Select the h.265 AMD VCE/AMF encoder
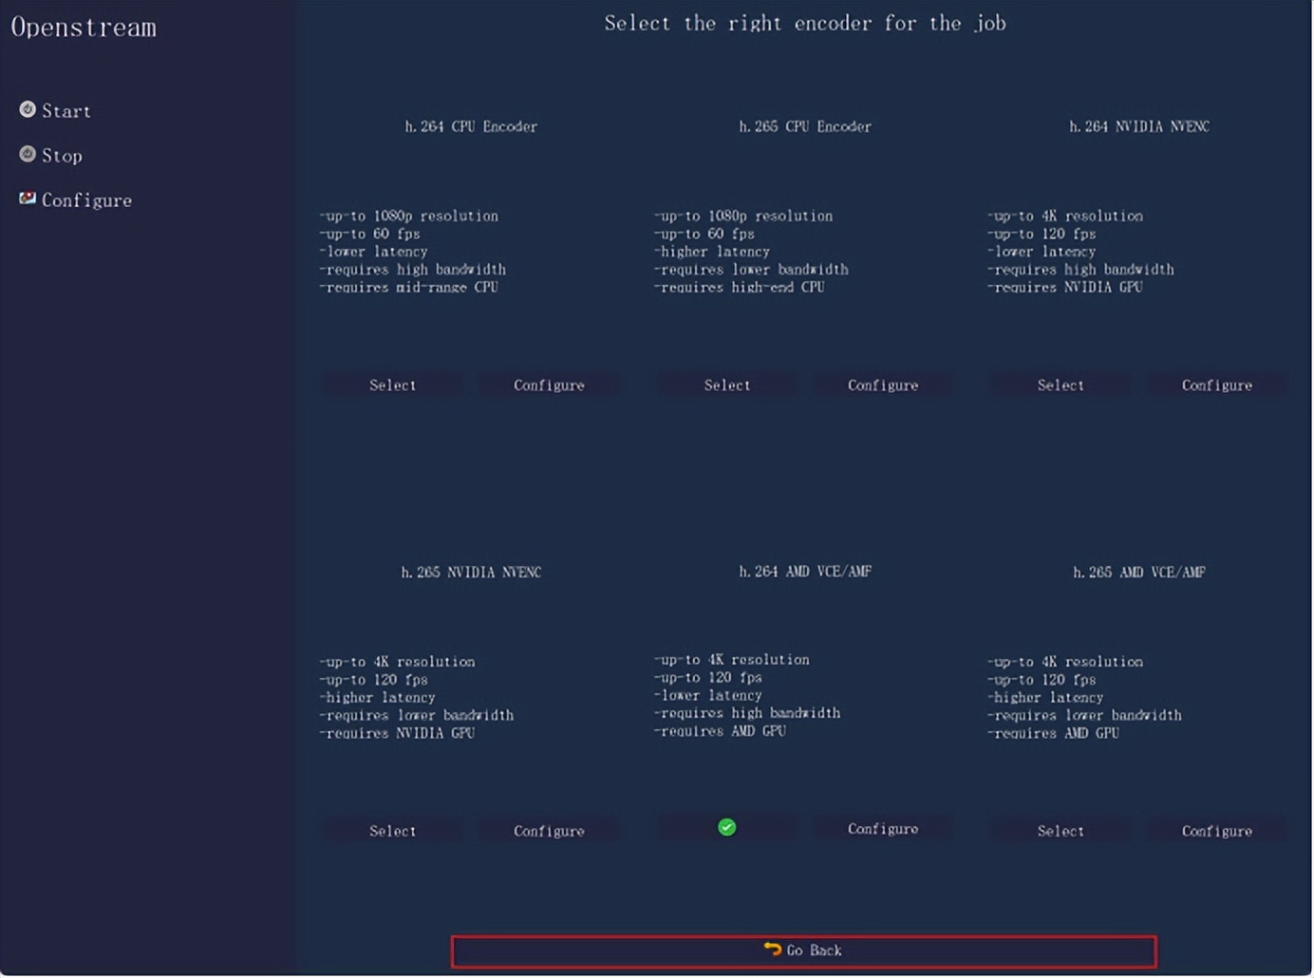Screen dimensions: 1314x978 point(1061,831)
